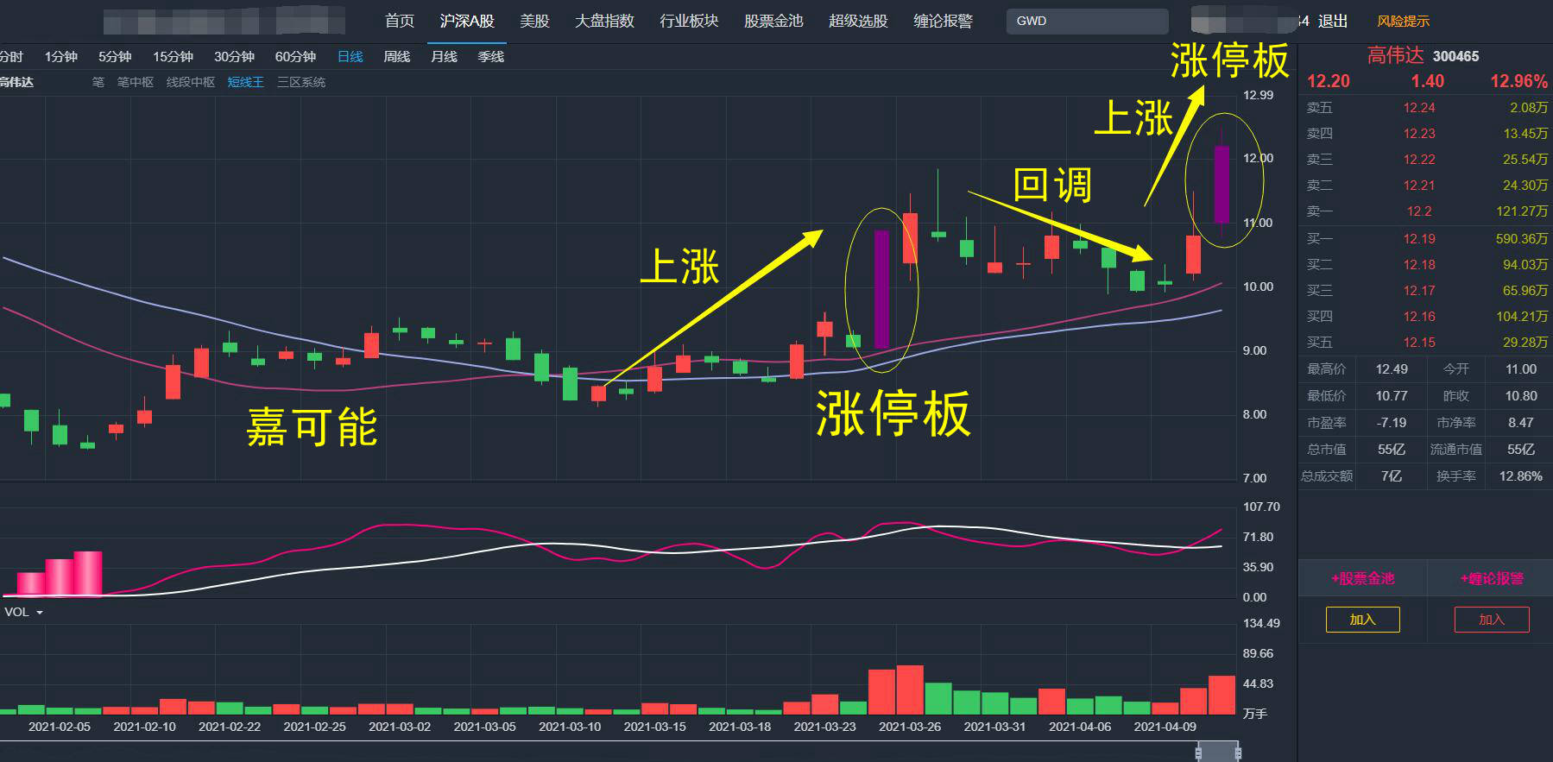Click the 今开 value 11.00
1553x762 pixels.
(1521, 369)
